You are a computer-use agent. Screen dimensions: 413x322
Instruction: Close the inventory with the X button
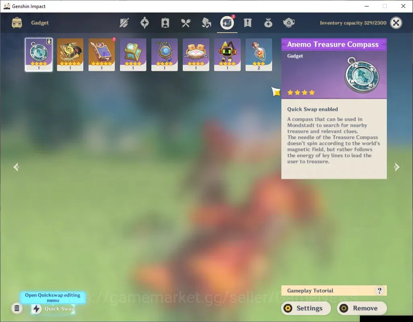396,23
